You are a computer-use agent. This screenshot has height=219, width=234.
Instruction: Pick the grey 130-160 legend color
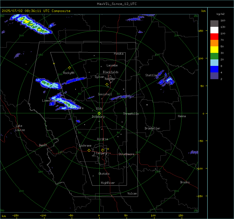click(x=214, y=24)
